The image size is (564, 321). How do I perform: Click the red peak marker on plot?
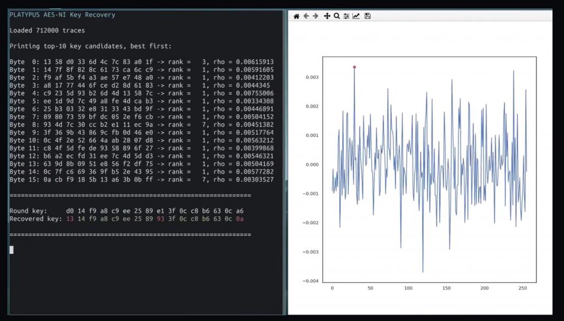pos(354,67)
